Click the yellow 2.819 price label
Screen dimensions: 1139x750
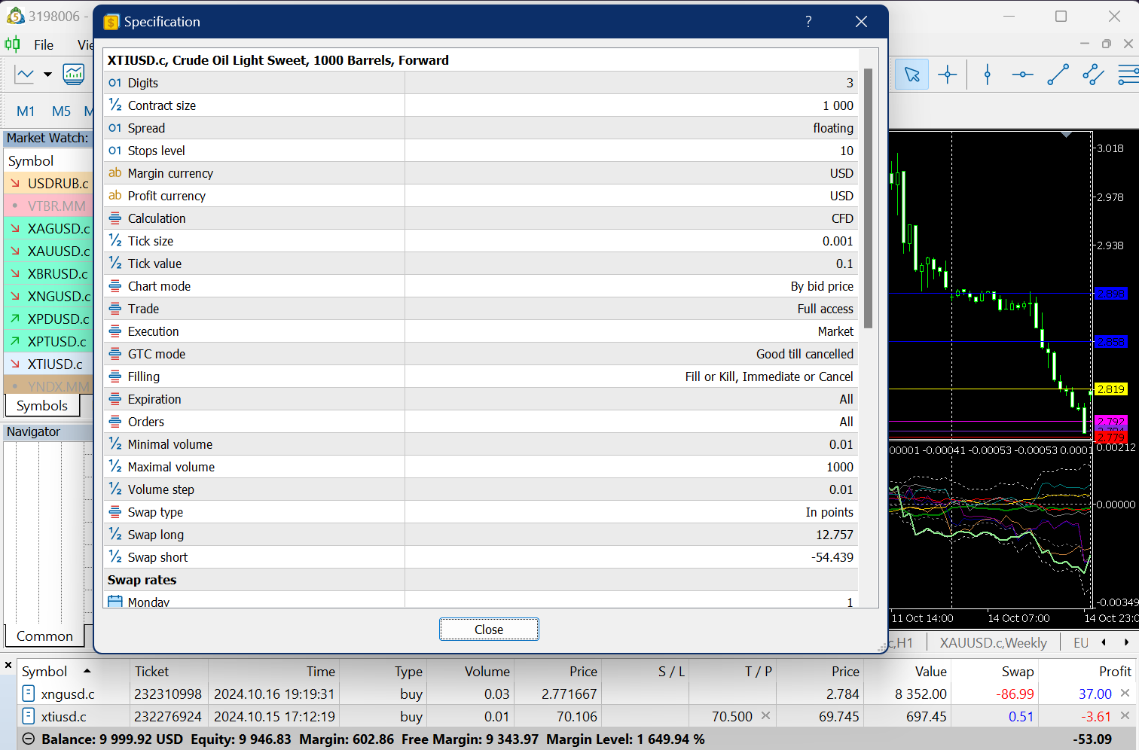[1110, 389]
